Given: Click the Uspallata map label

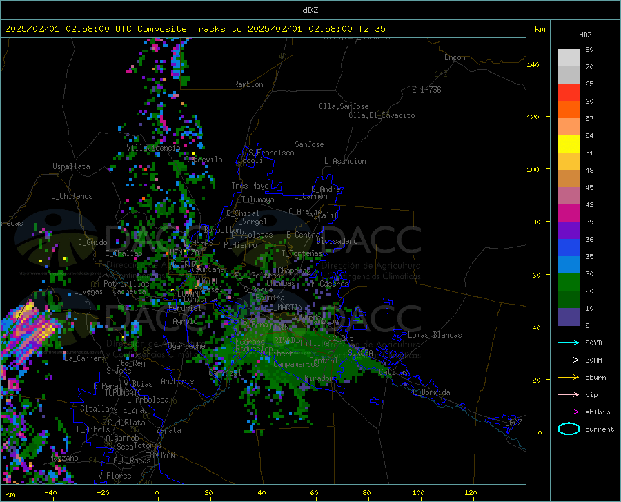Looking at the screenshot, I should pyautogui.click(x=71, y=166).
